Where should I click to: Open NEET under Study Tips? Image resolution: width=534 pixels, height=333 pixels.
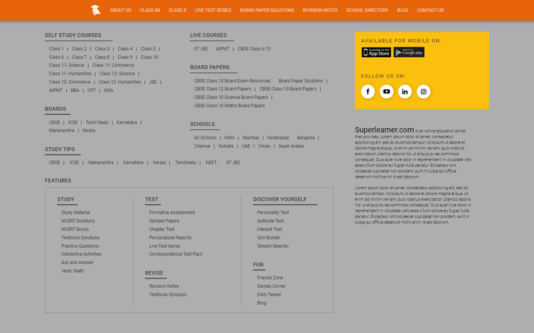tap(211, 162)
